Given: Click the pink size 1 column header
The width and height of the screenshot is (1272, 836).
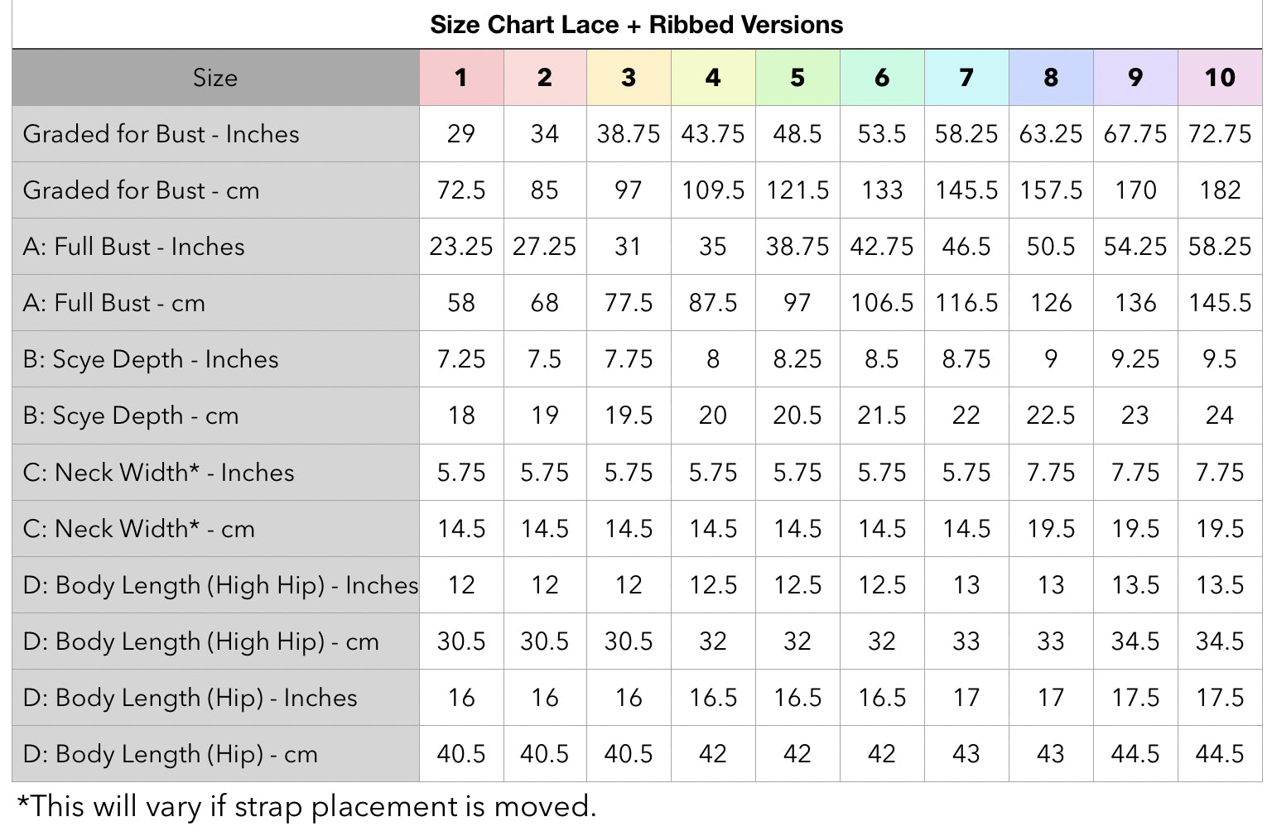Looking at the screenshot, I should pos(461,78).
